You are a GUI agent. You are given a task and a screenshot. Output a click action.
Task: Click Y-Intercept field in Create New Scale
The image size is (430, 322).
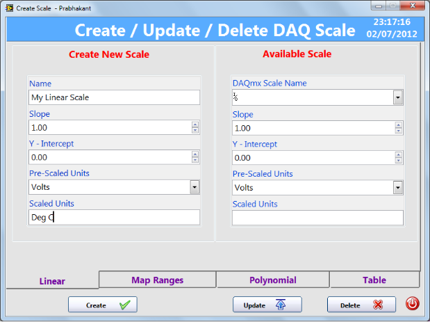tap(110, 157)
